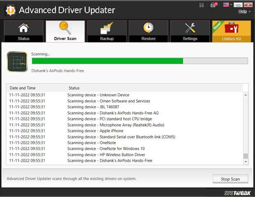
Task: Open Settings wrench and screwdriver icon
Action: pyautogui.click(x=190, y=28)
